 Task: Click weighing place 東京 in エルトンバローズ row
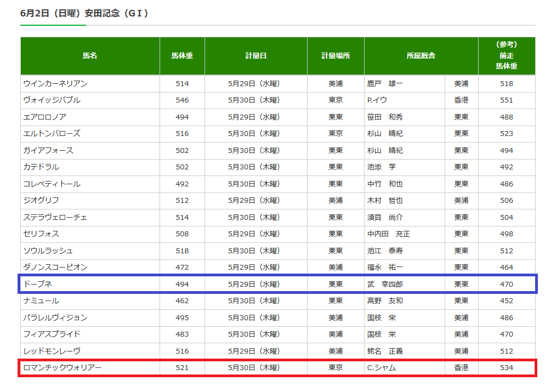click(336, 133)
